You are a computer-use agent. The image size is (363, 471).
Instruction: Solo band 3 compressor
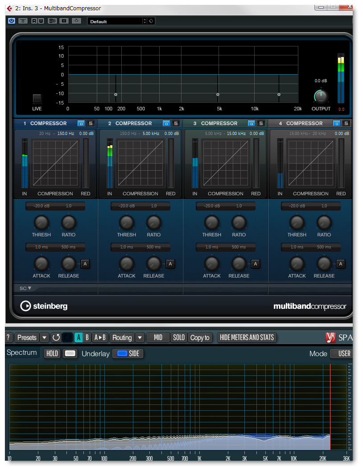[261, 123]
